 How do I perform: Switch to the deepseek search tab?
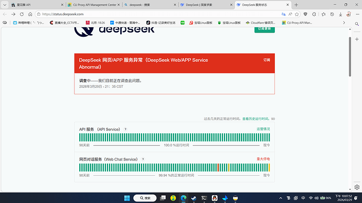(150, 5)
